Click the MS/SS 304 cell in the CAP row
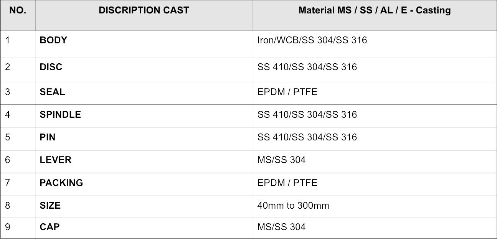The image size is (497, 239). (x=375, y=227)
